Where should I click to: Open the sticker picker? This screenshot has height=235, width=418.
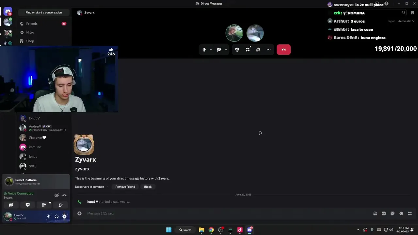[x=393, y=213]
